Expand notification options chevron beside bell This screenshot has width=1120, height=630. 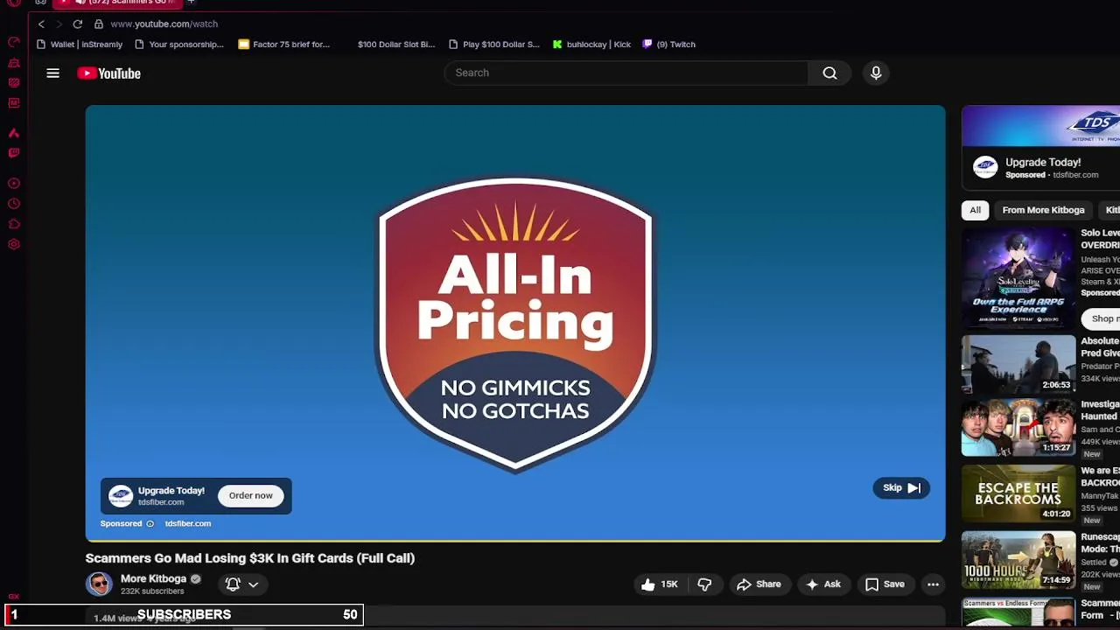click(253, 584)
